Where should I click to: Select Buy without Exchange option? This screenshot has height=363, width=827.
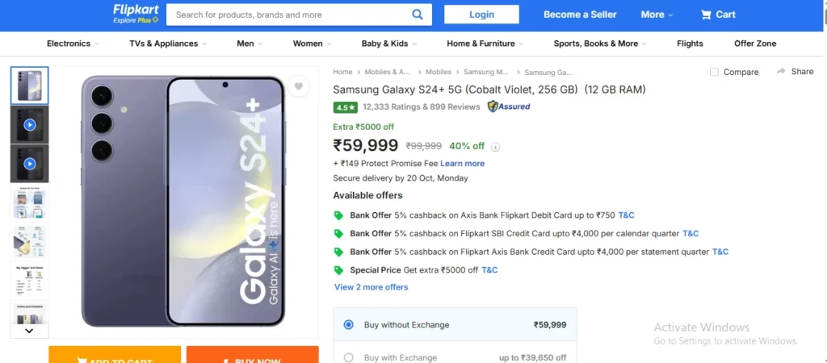click(349, 325)
